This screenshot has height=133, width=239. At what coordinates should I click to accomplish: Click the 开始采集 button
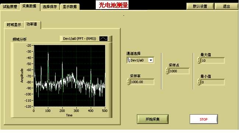(152, 119)
